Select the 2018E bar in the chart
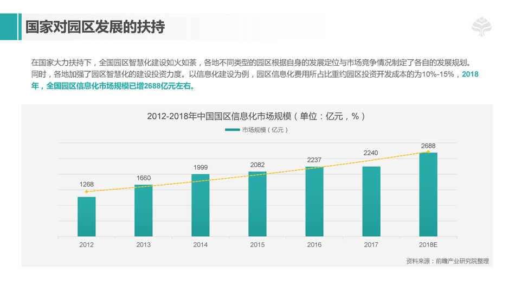Image resolution: width=515 pixels, height=290 pixels. coord(428,194)
